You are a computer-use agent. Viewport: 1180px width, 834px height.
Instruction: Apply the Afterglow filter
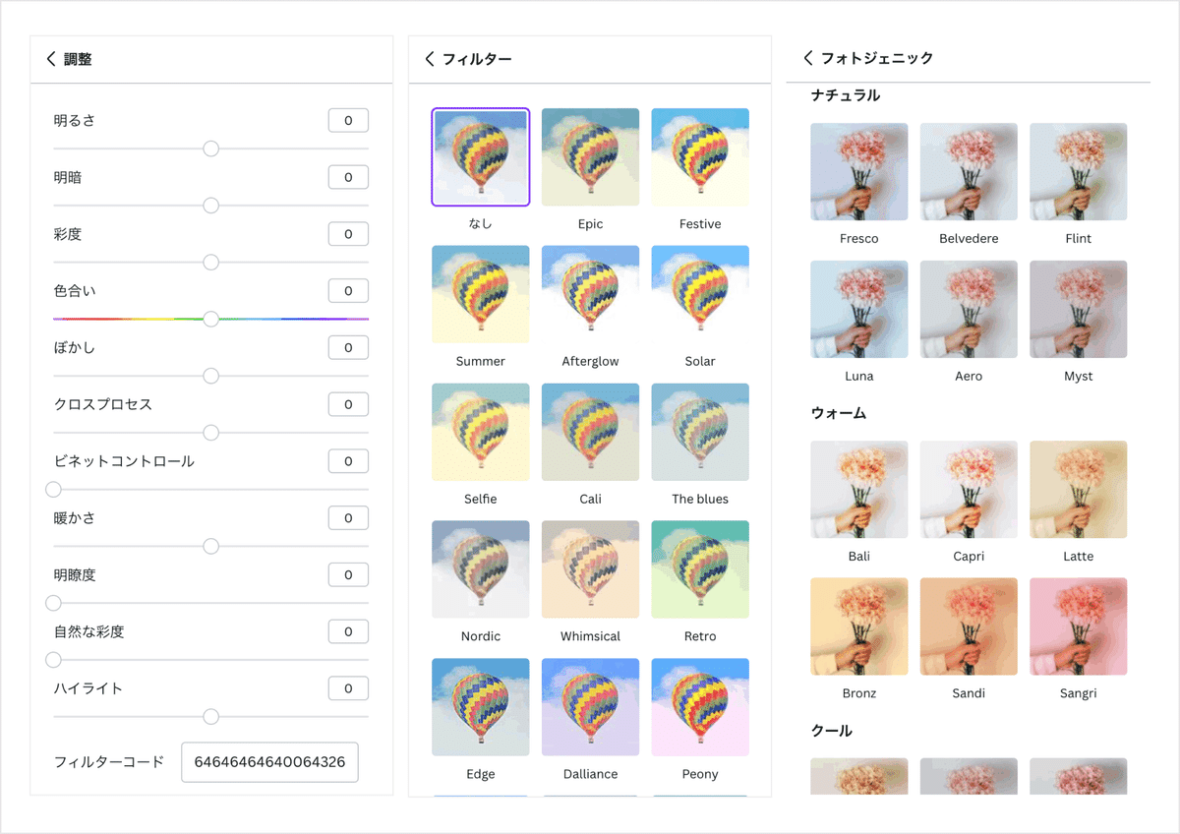coord(590,294)
